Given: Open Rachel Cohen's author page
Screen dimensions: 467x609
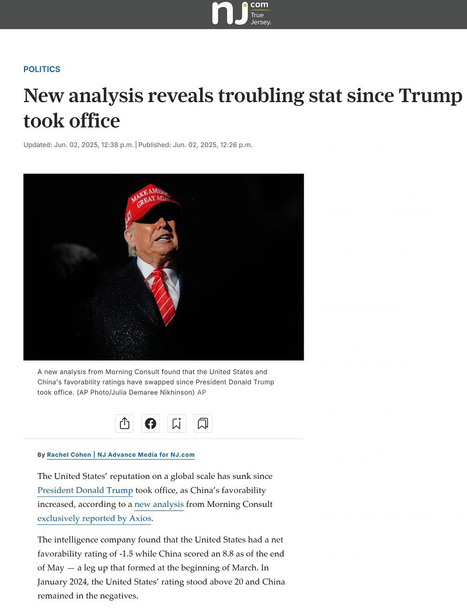Looking at the screenshot, I should [x=69, y=454].
